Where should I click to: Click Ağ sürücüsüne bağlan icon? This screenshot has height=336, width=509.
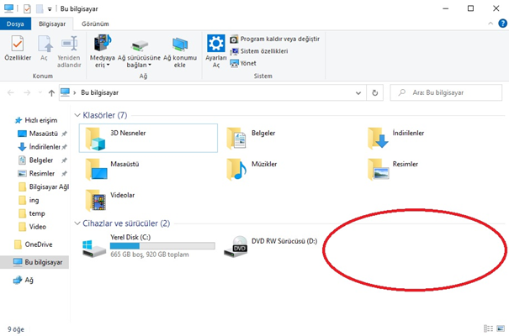tap(139, 50)
